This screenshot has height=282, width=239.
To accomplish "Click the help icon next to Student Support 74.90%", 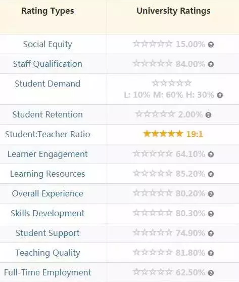I will tap(211, 233).
